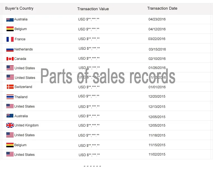
Task: Click the Netherlands row flag icon
Action: pos(10,49)
